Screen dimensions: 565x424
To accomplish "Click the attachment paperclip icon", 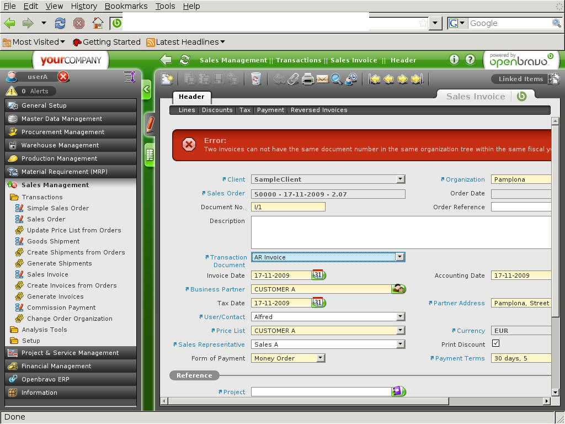I will [x=294, y=79].
